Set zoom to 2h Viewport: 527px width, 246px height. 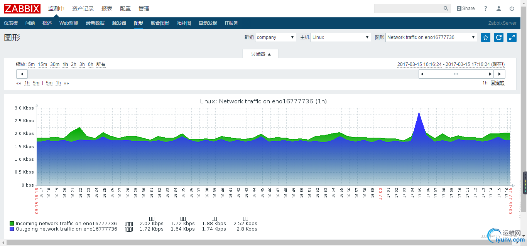[x=74, y=64]
